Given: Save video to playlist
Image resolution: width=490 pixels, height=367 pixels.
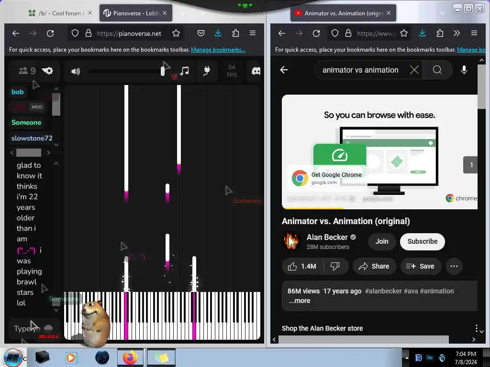Looking at the screenshot, I should (x=420, y=266).
